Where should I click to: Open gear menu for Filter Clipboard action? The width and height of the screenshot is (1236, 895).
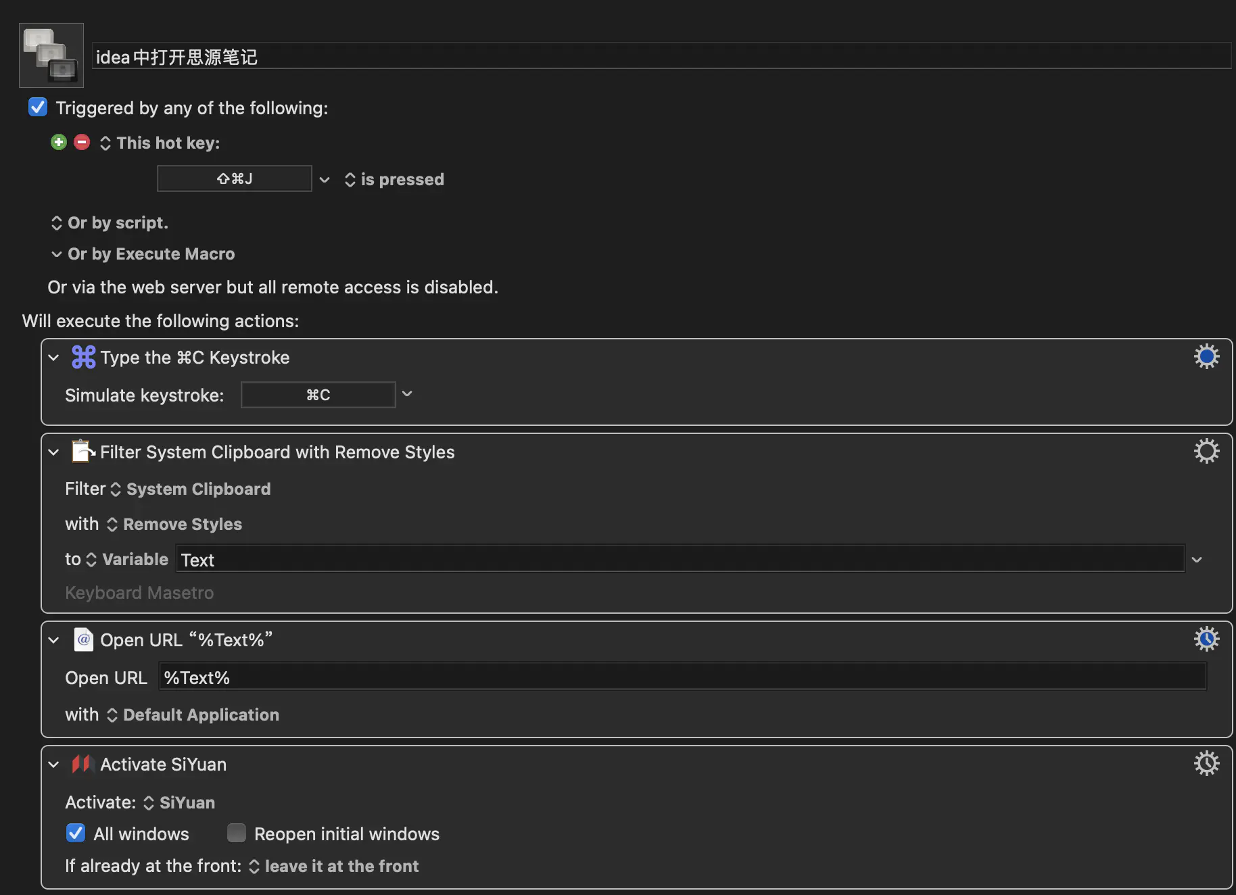1206,451
